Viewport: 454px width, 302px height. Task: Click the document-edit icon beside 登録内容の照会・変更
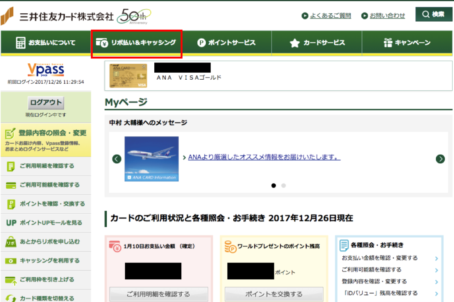coord(10,133)
